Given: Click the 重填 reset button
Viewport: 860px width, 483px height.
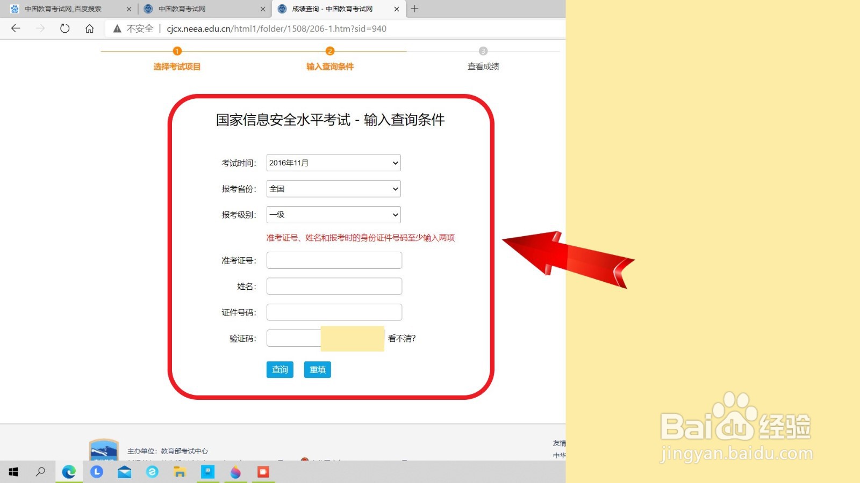Looking at the screenshot, I should click(x=317, y=369).
